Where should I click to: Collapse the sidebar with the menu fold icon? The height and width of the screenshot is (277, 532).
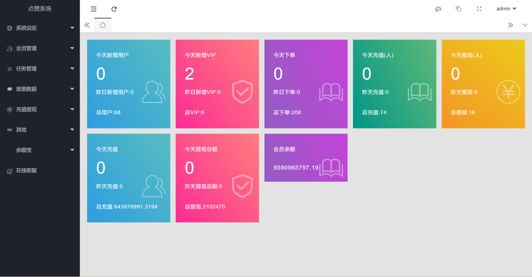click(x=94, y=9)
